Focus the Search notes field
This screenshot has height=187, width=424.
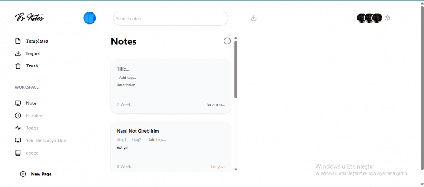click(171, 18)
